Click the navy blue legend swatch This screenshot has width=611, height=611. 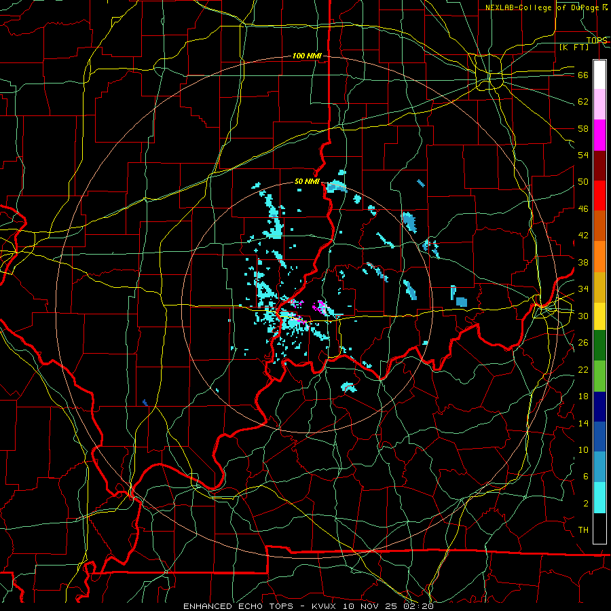click(x=599, y=407)
